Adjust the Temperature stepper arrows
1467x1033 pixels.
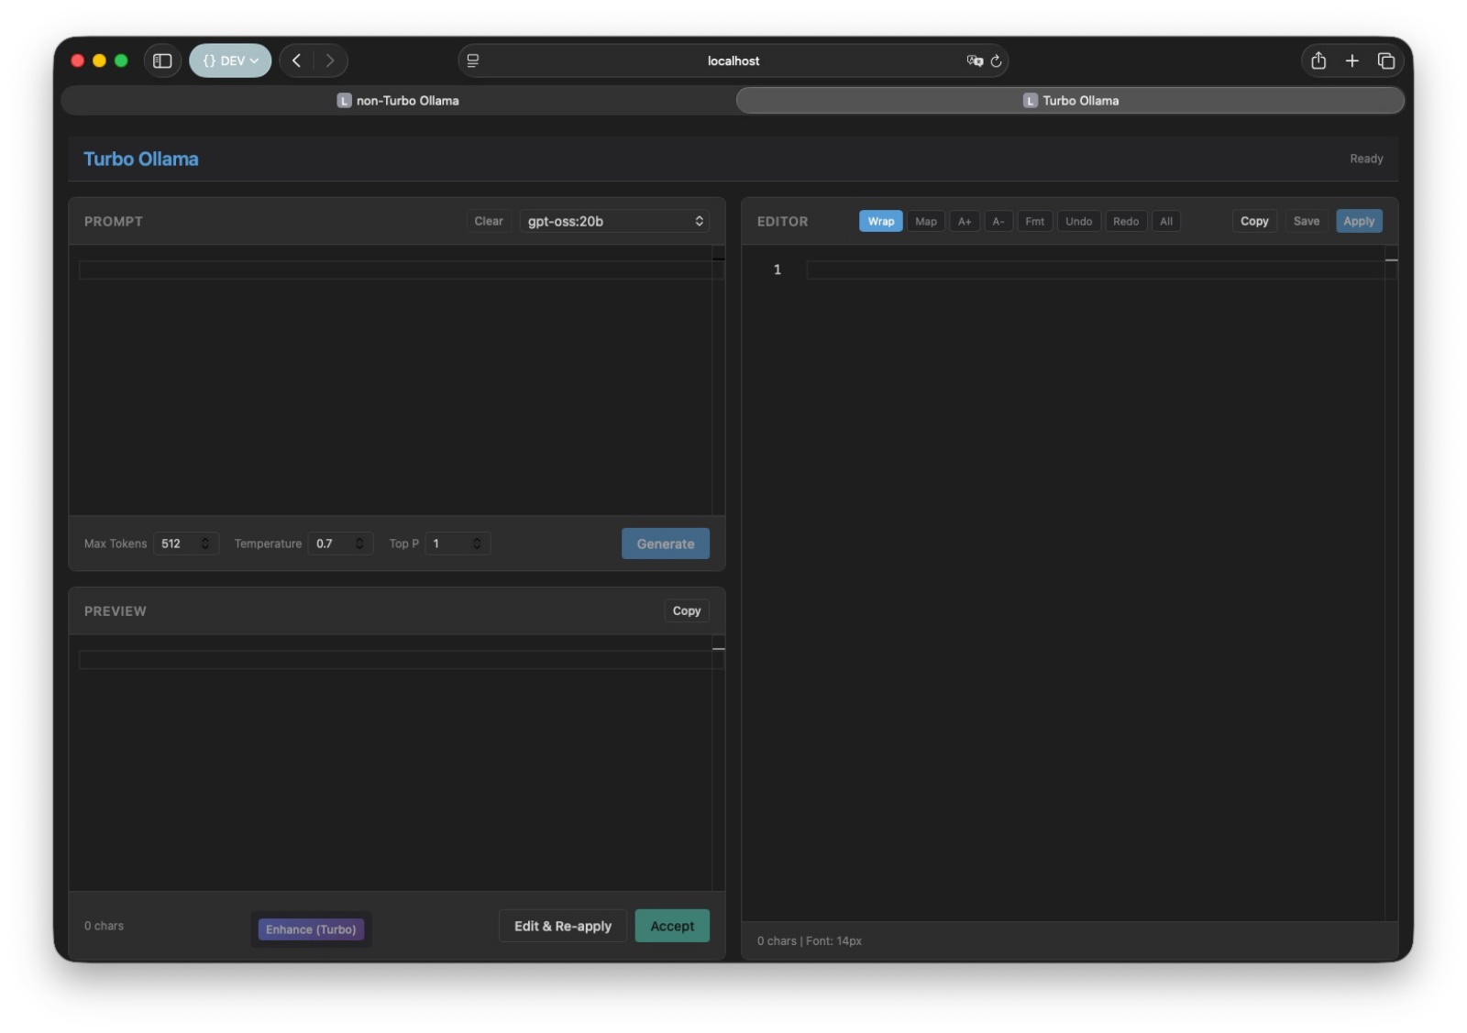pyautogui.click(x=359, y=544)
